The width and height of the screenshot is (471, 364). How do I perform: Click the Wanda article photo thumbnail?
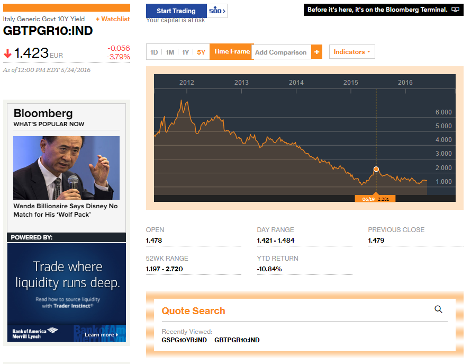tap(66, 168)
